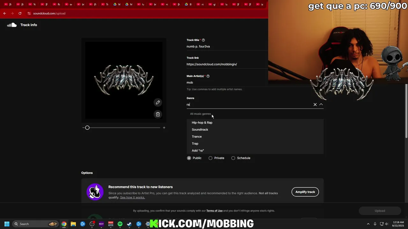
Task: Click the microphone icon in system tray
Action: click(x=375, y=224)
